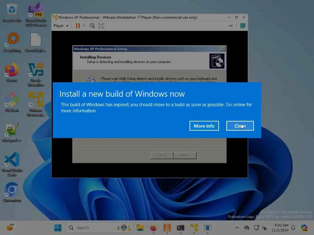Screen dimensions: 314x235
Task: Open the cloud sync tray icon
Action: click(247, 228)
